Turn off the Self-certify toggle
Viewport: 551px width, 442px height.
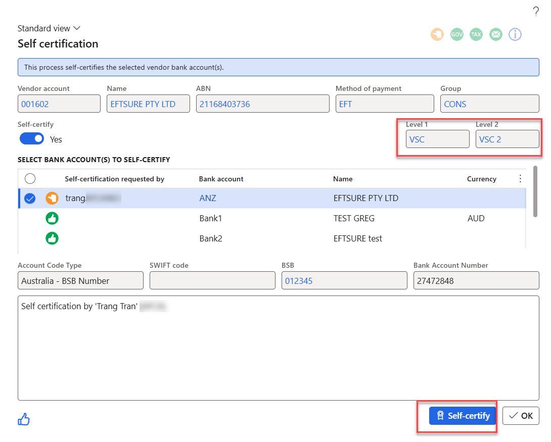[x=32, y=139]
